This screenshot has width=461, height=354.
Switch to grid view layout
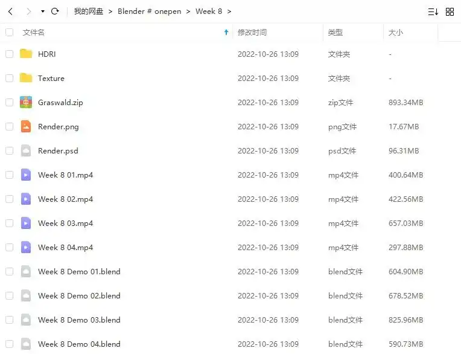point(450,11)
